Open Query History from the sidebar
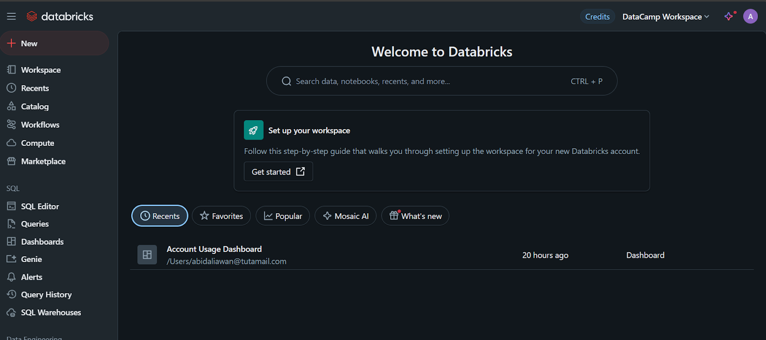 pos(46,295)
